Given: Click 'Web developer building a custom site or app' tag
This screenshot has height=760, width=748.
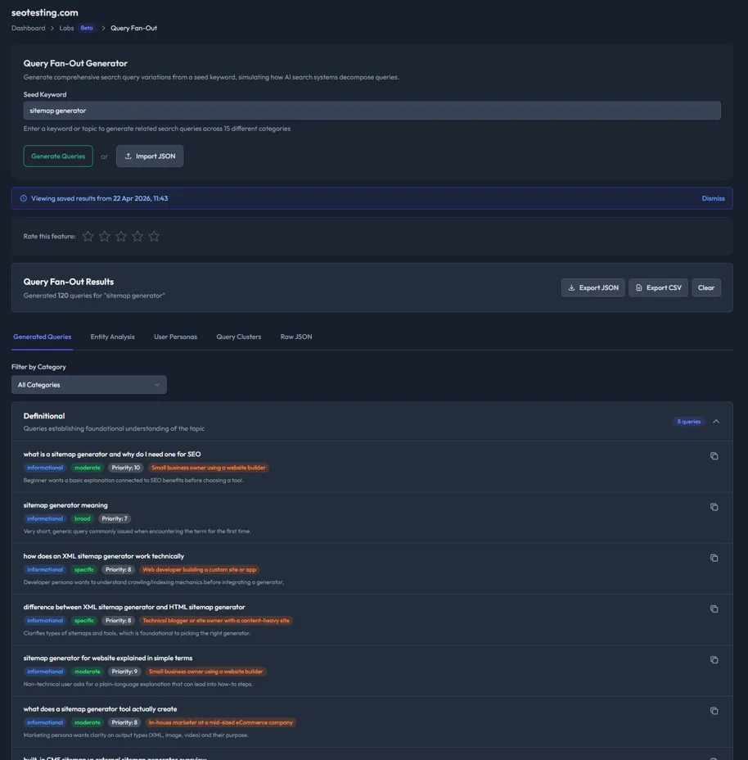Looking at the screenshot, I should pyautogui.click(x=199, y=569).
